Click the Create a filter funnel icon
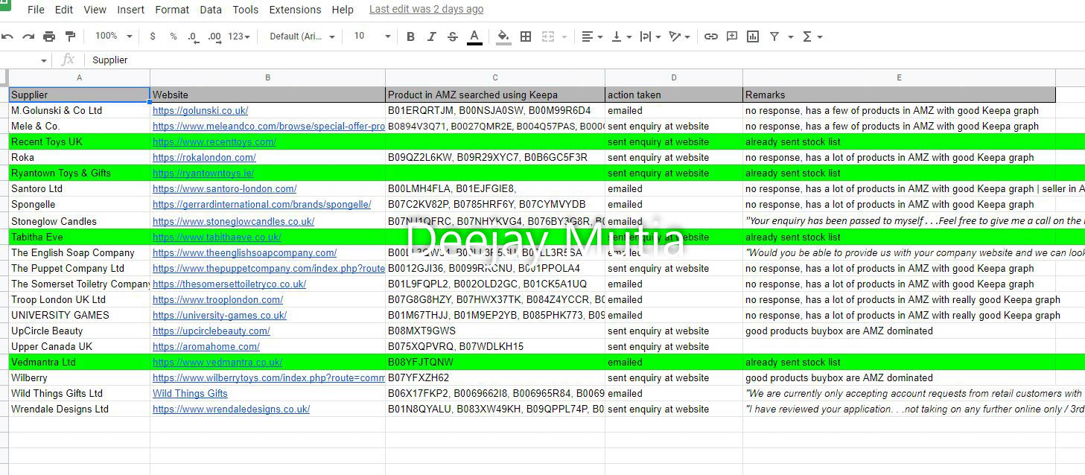Viewport: 1085px width, 475px height. 774,36
